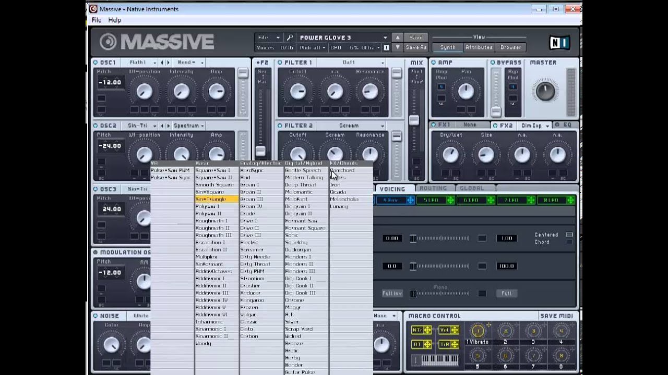The width and height of the screenshot is (668, 375).
Task: Click the OSC1 pitch value field -12.00
Action: coord(110,82)
